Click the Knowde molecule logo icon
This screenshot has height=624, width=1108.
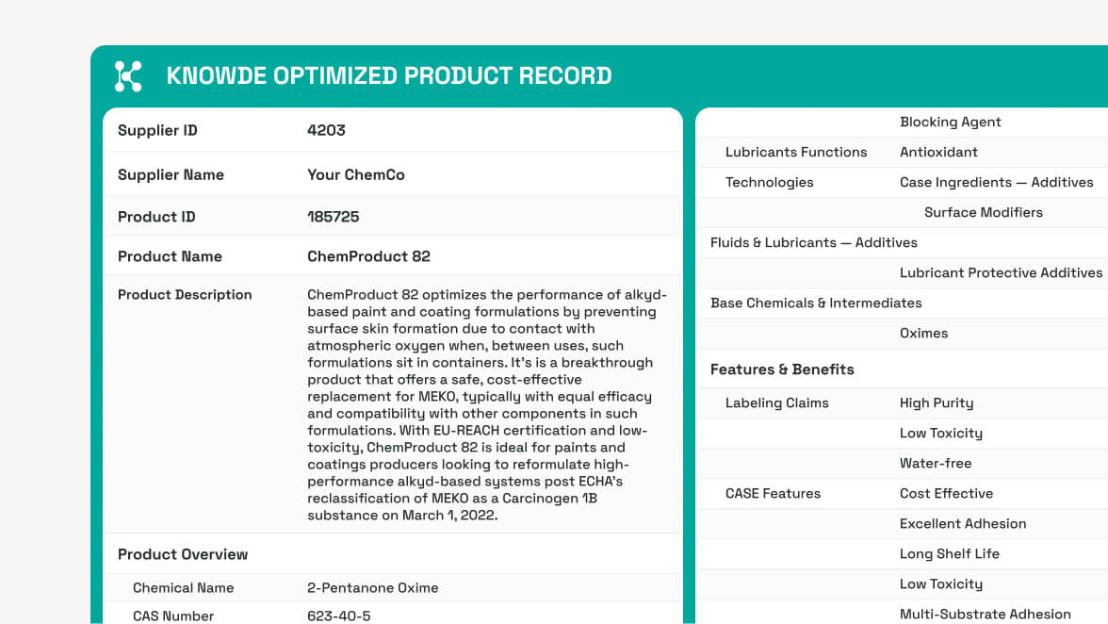pos(128,76)
